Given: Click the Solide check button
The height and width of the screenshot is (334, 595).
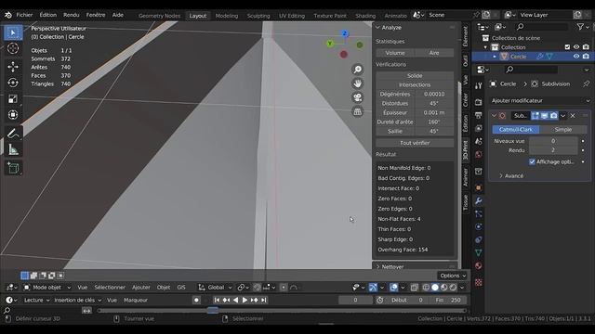Looking at the screenshot, I should point(415,76).
